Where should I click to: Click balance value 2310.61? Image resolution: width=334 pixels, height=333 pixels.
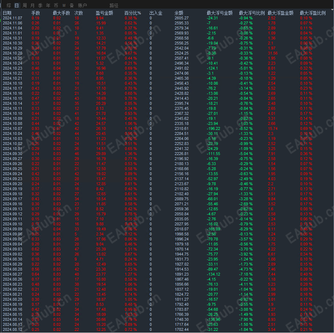[x=181, y=128]
